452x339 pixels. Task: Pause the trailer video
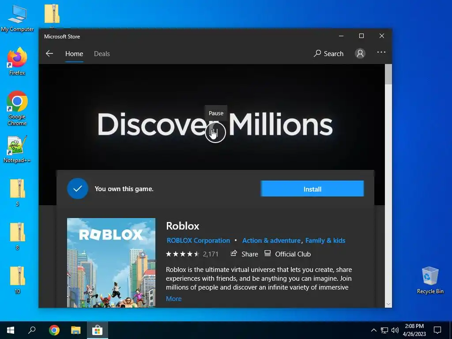point(215,132)
